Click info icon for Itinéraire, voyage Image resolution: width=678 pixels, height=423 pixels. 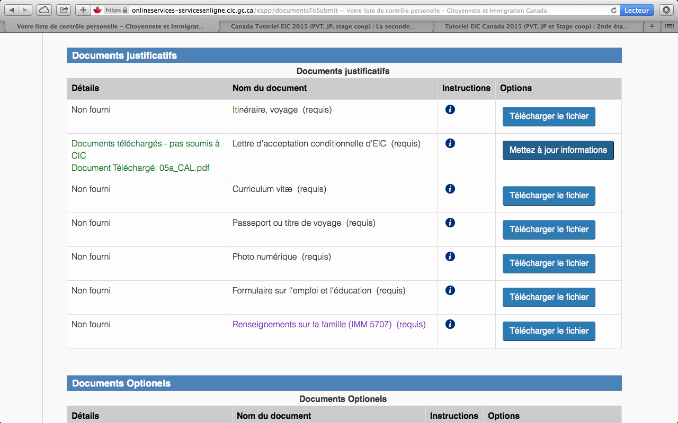[450, 109]
